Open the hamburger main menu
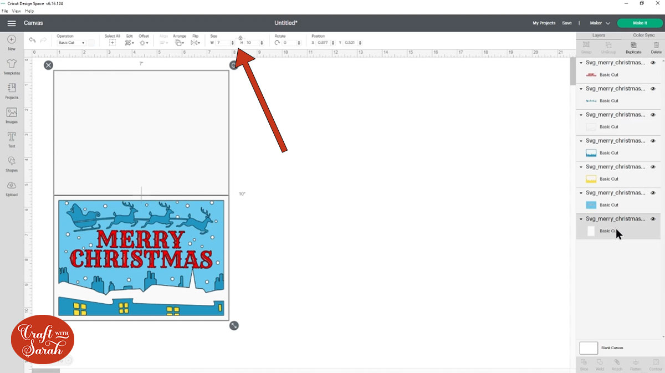The width and height of the screenshot is (665, 373). (x=11, y=23)
